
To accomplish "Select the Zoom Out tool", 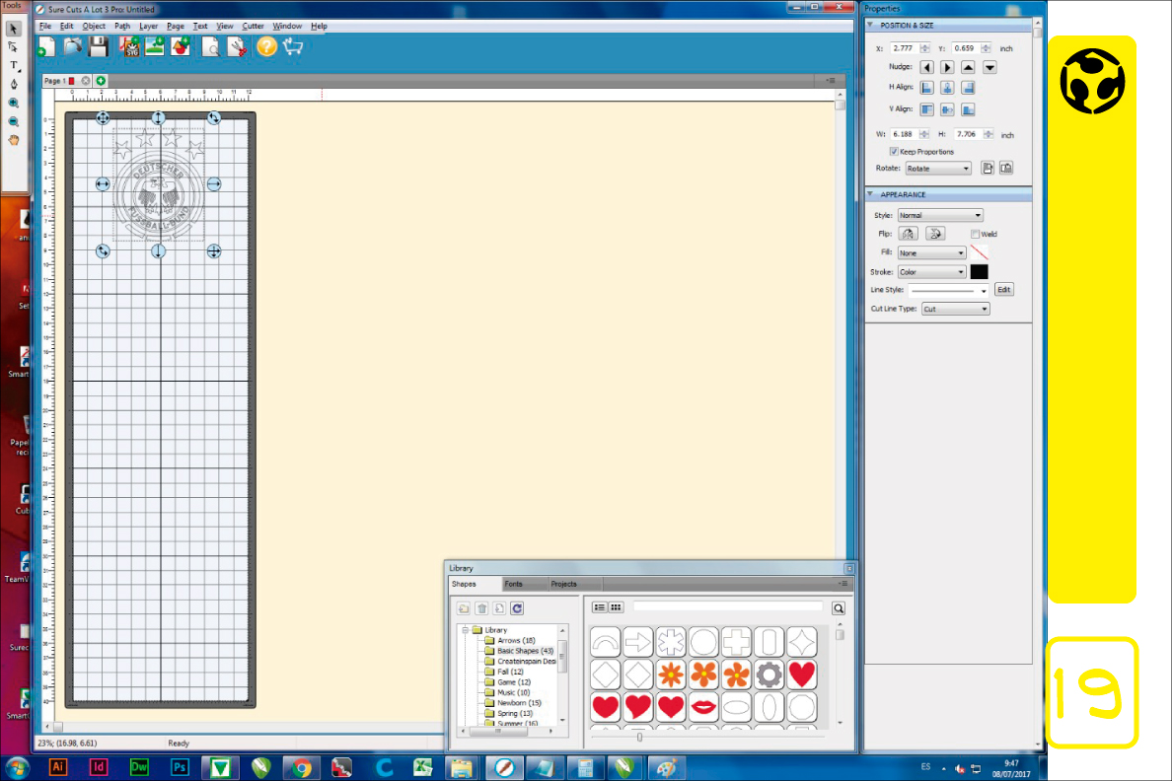I will click(14, 122).
